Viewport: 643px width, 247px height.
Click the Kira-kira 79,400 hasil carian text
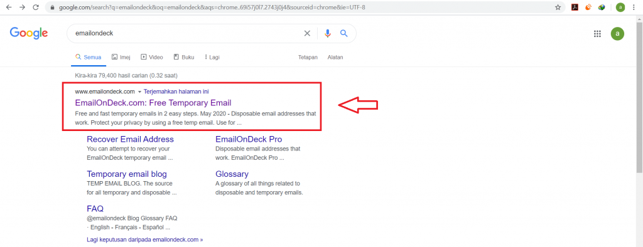pos(126,76)
